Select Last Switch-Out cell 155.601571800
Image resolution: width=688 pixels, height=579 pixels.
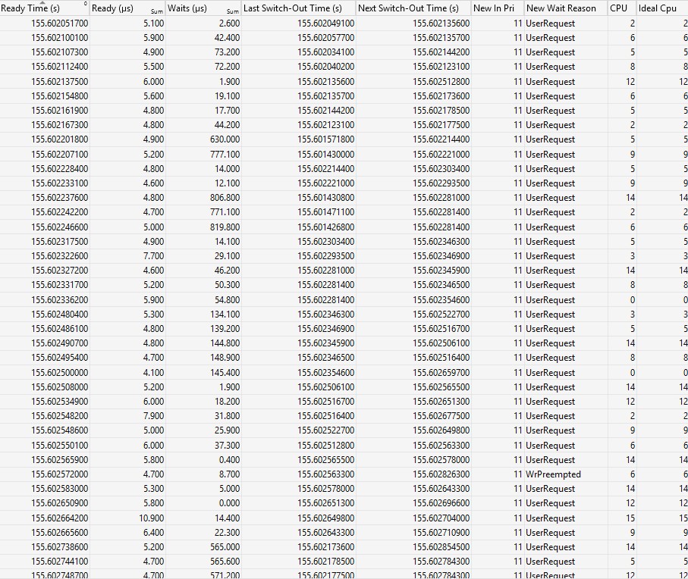point(325,139)
